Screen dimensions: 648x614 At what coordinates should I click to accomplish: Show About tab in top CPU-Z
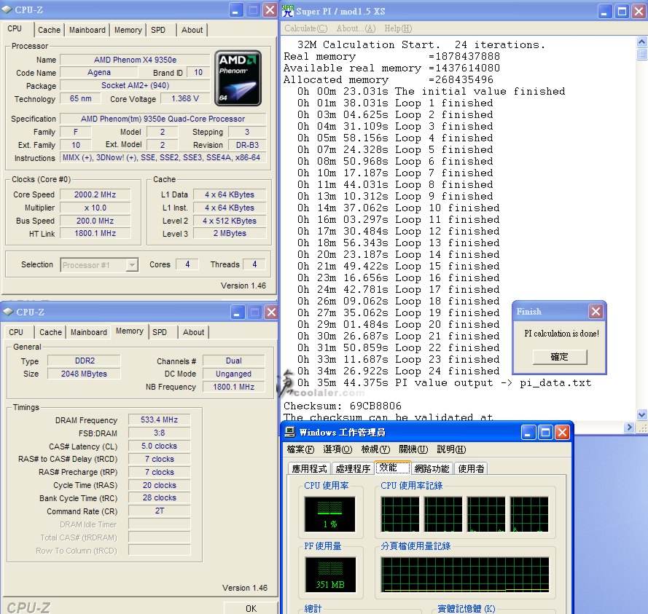192,30
